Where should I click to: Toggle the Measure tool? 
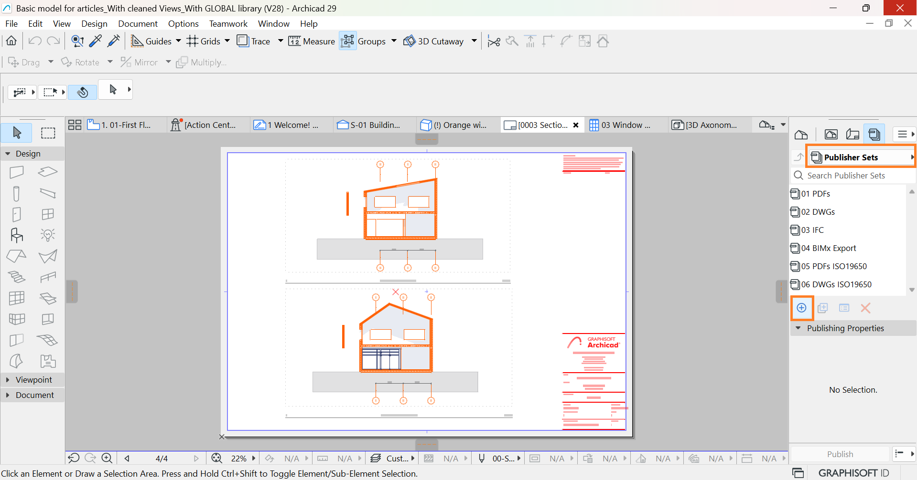pyautogui.click(x=312, y=41)
